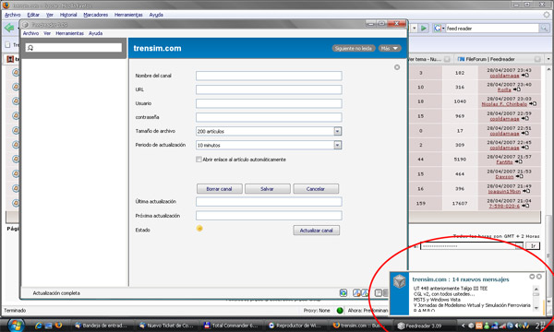The image size is (554, 332).
Task: Open the Herramientas menu in Feedreader
Action: coord(69,33)
